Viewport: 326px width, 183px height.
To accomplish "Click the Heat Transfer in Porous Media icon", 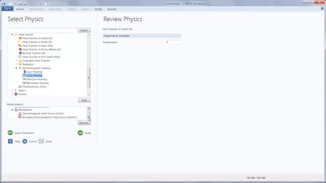I will click(20, 49).
